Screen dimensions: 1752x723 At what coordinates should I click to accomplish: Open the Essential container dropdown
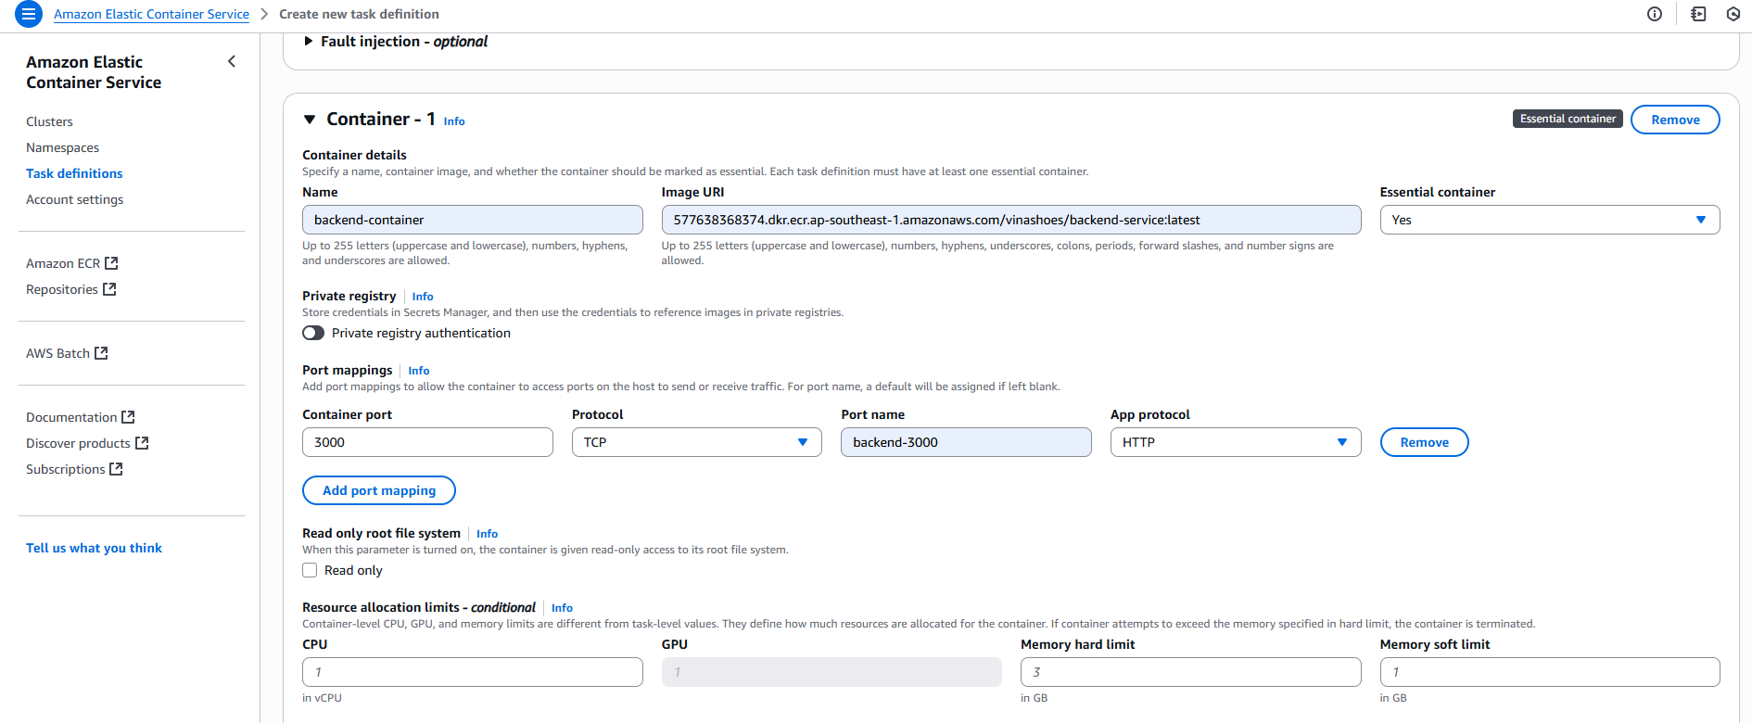[1549, 220]
